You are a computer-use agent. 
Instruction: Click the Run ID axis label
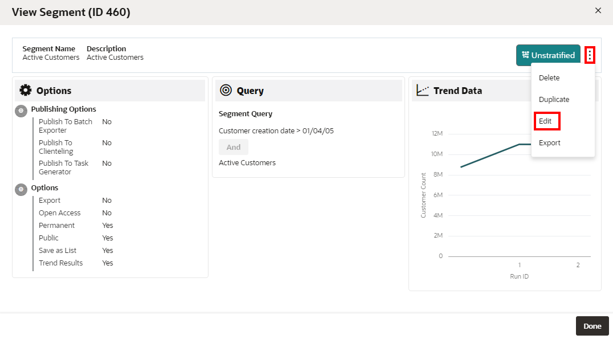click(519, 276)
